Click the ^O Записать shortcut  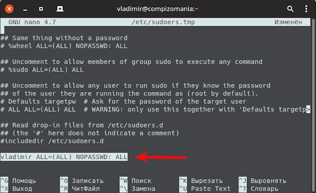(x=82, y=181)
